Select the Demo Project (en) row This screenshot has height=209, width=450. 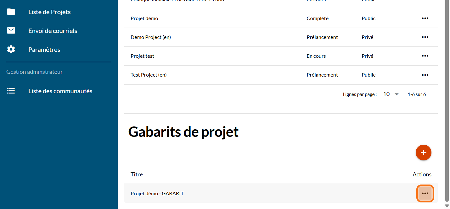click(151, 37)
